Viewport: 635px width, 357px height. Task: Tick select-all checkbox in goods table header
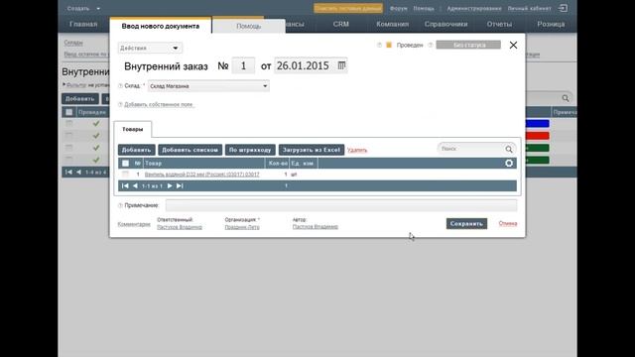126,163
